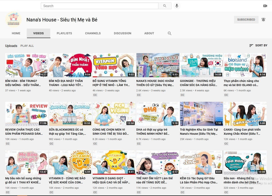272x196 pixels.
Task: Click title 'NANA'S HOUSE 360C KHÂM THIÊN'
Action: [x=155, y=83]
